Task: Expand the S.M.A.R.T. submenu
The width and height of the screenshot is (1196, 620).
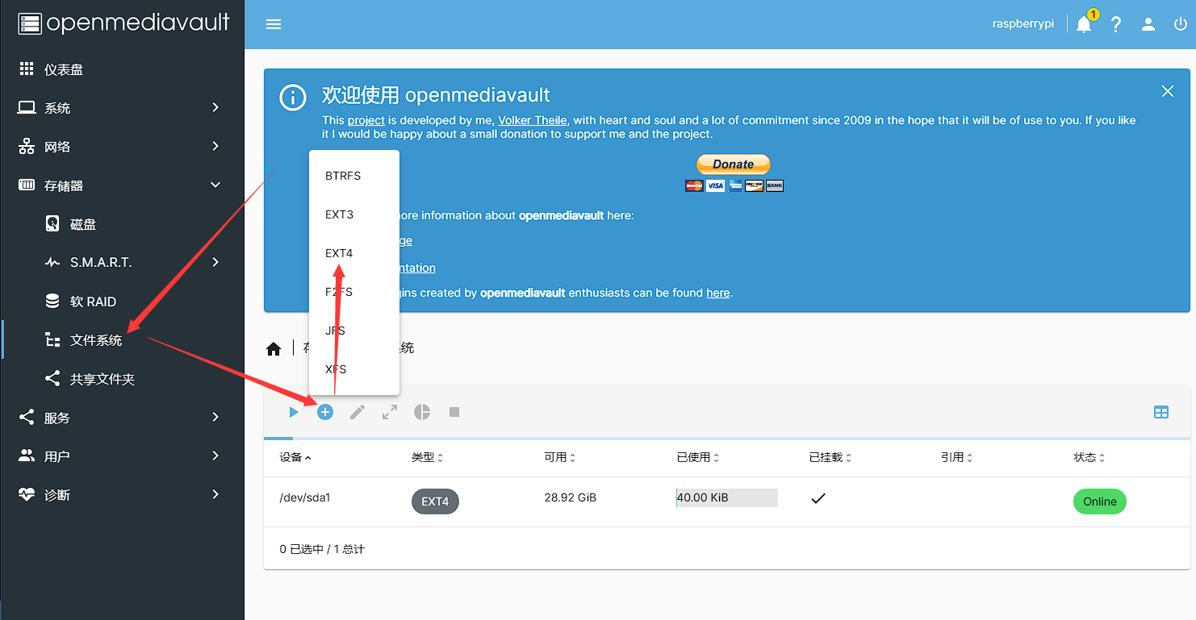Action: pyautogui.click(x=122, y=263)
